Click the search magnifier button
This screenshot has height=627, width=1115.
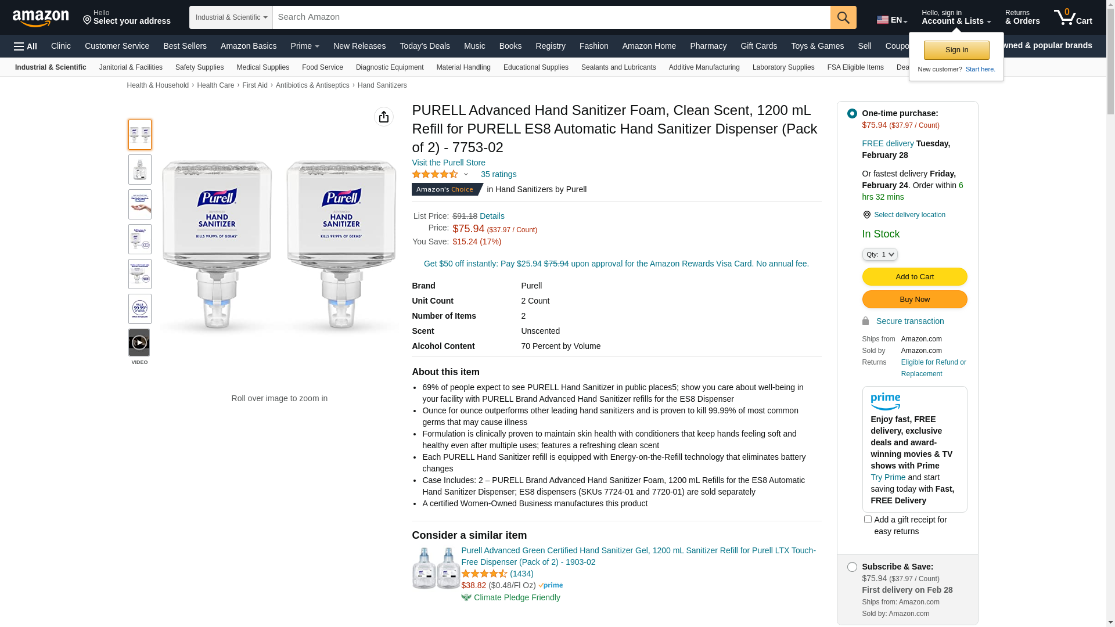[843, 17]
